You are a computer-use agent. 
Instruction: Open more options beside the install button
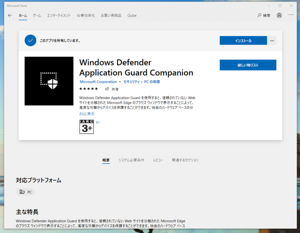pos(272,41)
